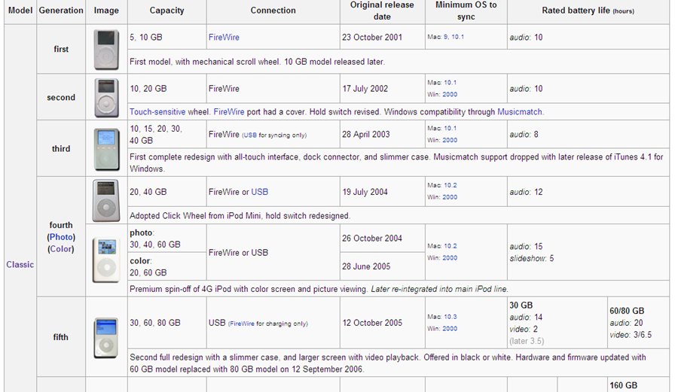Select the '23 October 2001' date cell
Screen dimensions: 678x392
pyautogui.click(x=382, y=37)
